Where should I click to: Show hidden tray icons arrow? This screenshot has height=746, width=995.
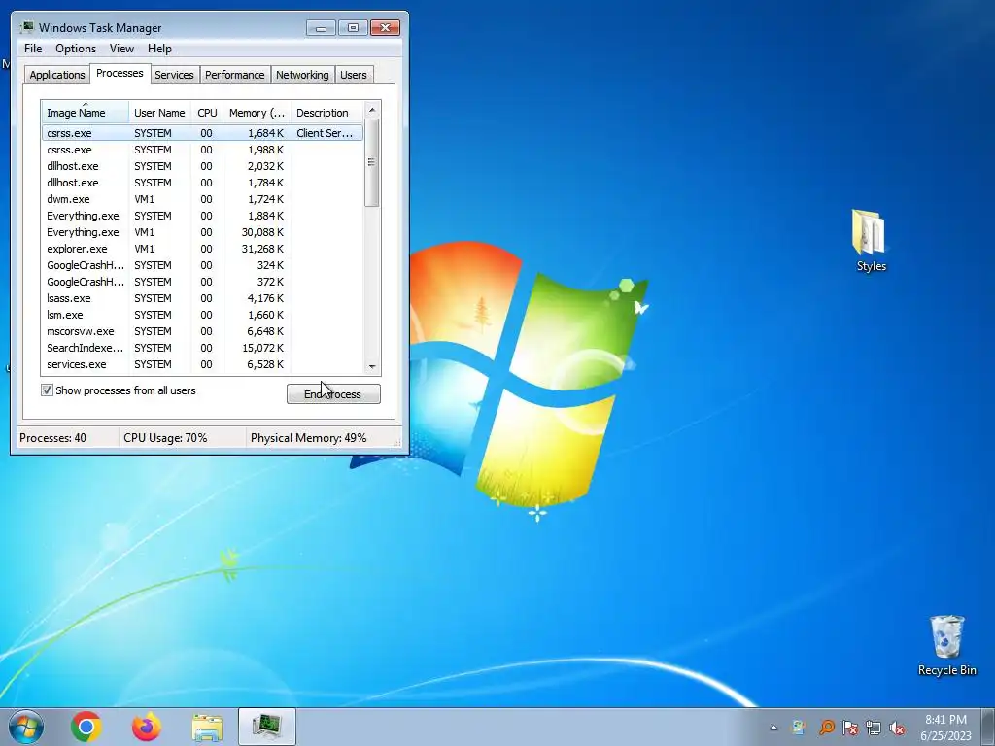(x=773, y=728)
